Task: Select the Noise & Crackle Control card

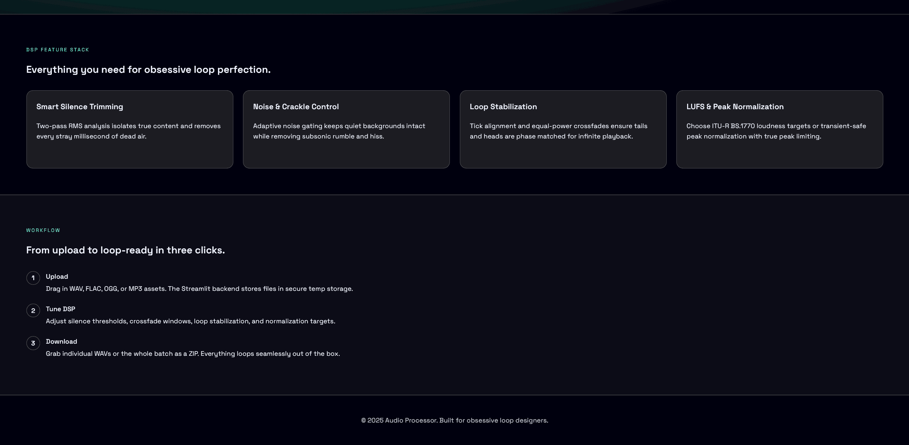Action: click(346, 129)
